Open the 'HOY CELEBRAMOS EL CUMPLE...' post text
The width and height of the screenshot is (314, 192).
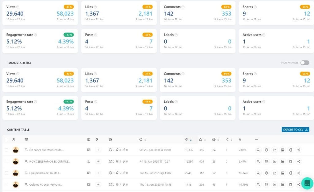[x=49, y=161]
